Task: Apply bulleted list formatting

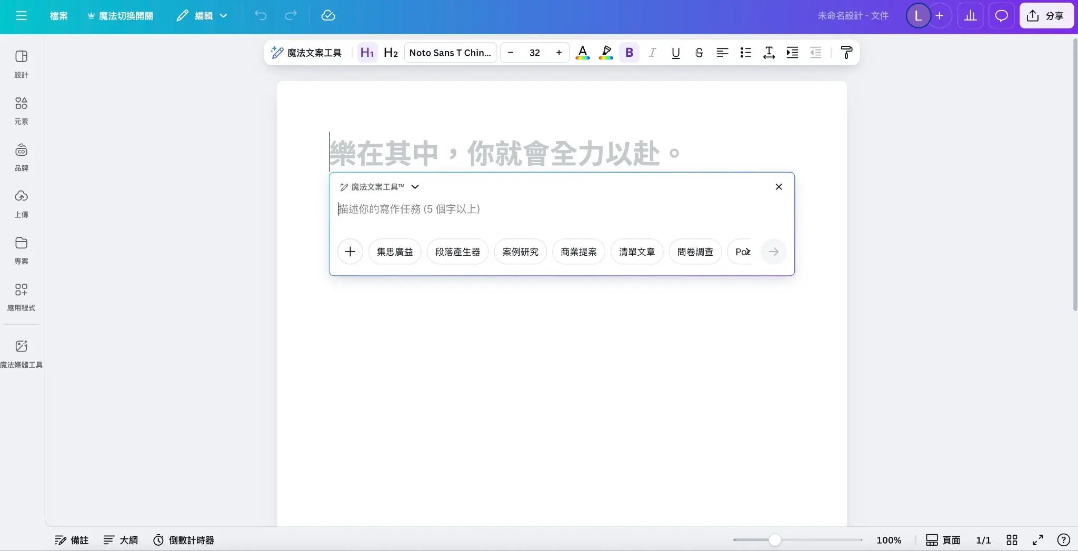Action: point(745,52)
